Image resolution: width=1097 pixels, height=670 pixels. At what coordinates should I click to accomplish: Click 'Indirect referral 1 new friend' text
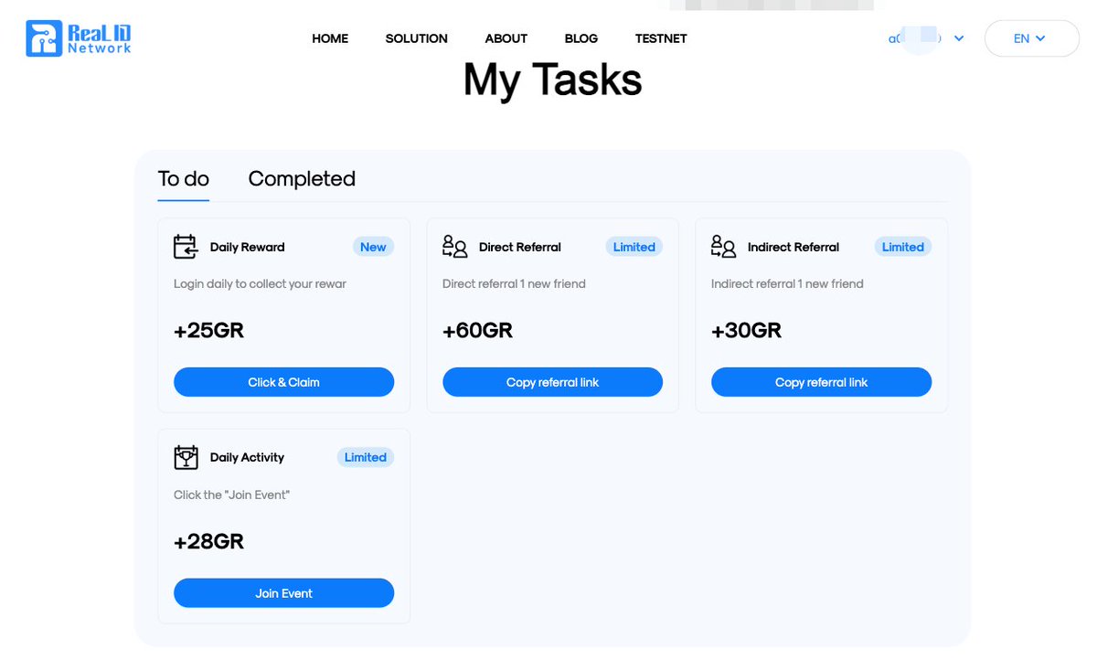pos(787,284)
